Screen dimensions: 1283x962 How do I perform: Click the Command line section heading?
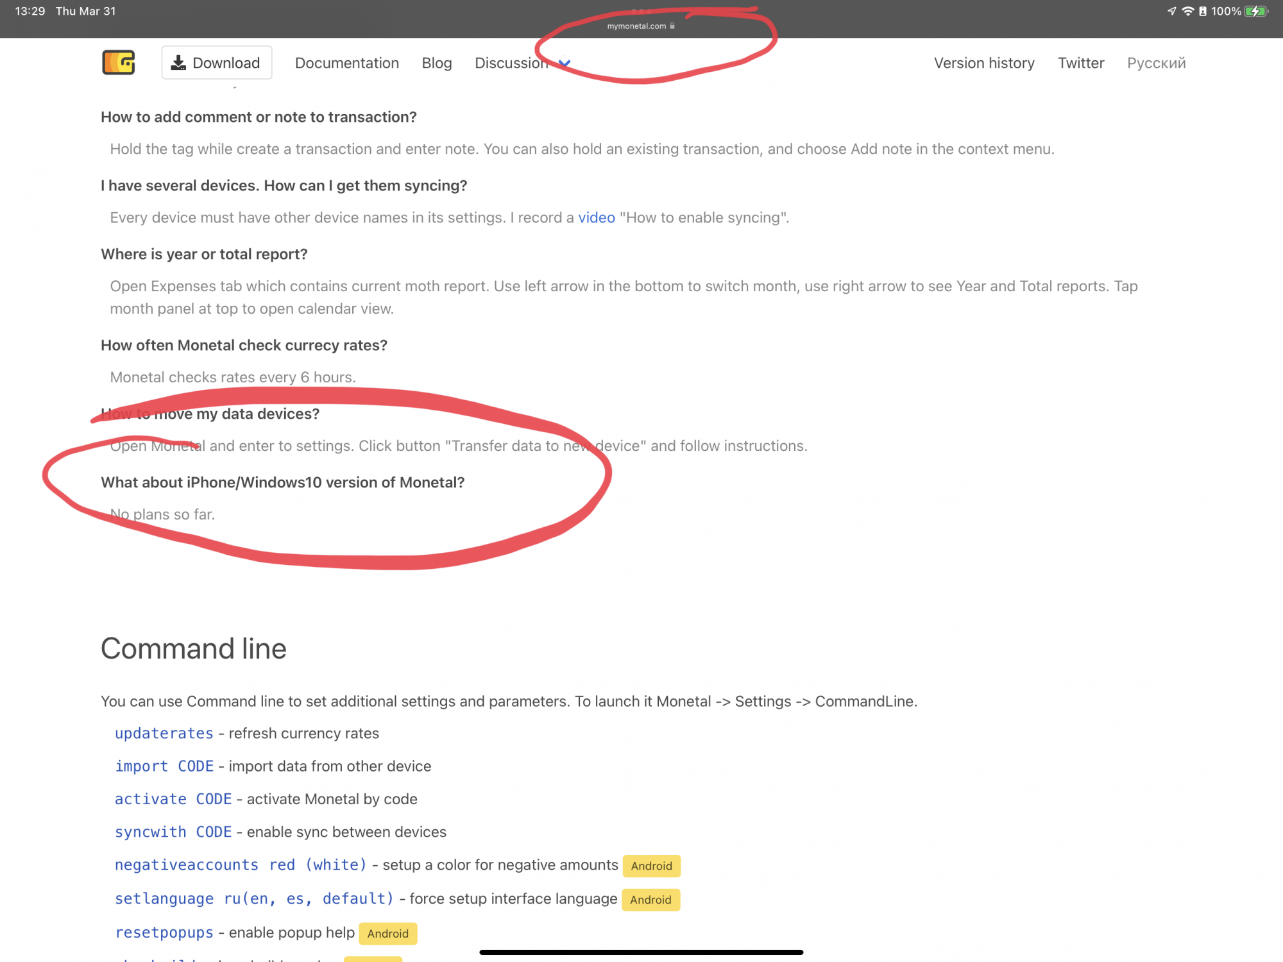(194, 648)
